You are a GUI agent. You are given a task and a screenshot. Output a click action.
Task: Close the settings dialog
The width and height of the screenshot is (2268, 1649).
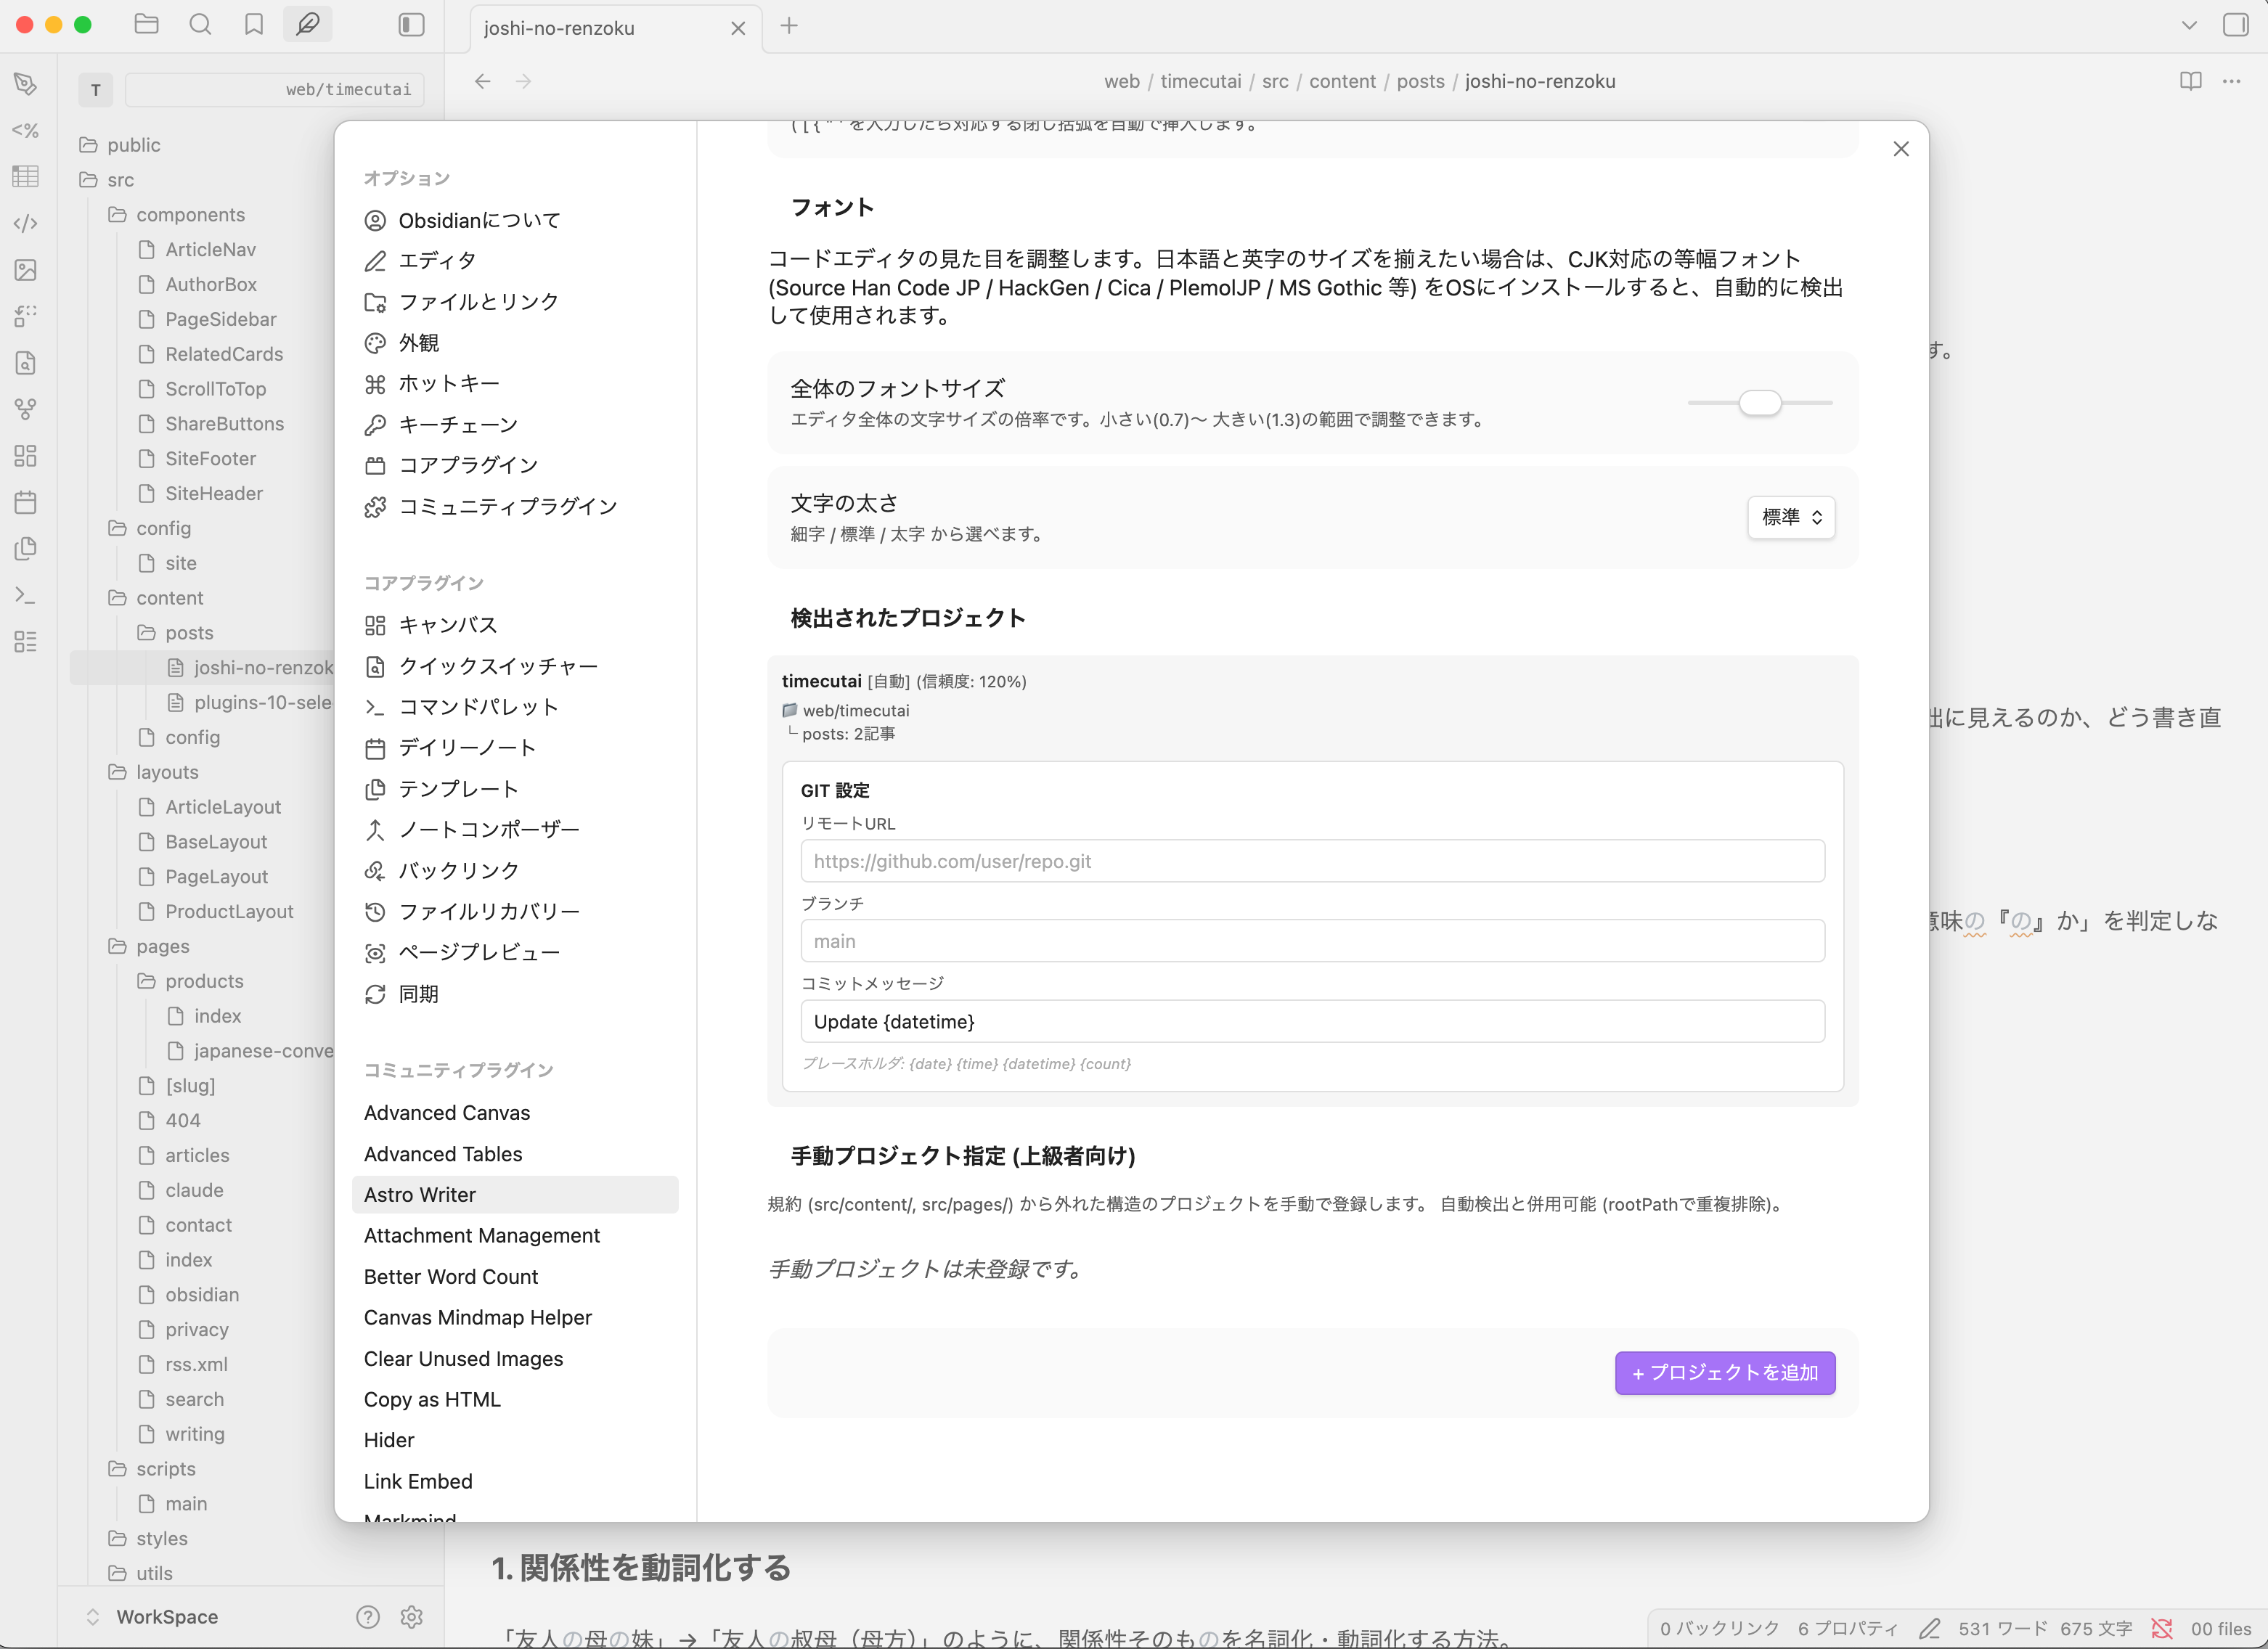pos(1900,149)
